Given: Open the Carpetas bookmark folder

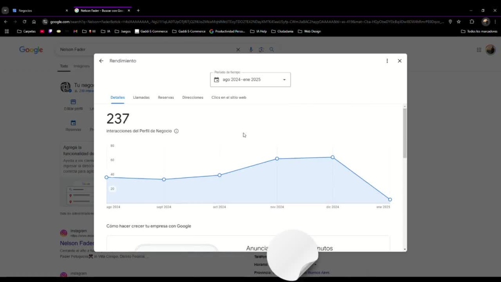Looking at the screenshot, I should pos(27,31).
